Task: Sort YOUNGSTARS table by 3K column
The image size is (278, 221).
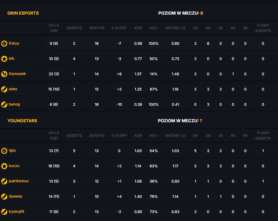Action: click(x=221, y=136)
